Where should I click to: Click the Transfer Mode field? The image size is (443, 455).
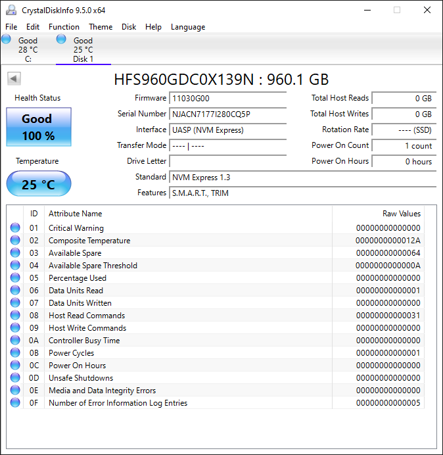tap(228, 146)
